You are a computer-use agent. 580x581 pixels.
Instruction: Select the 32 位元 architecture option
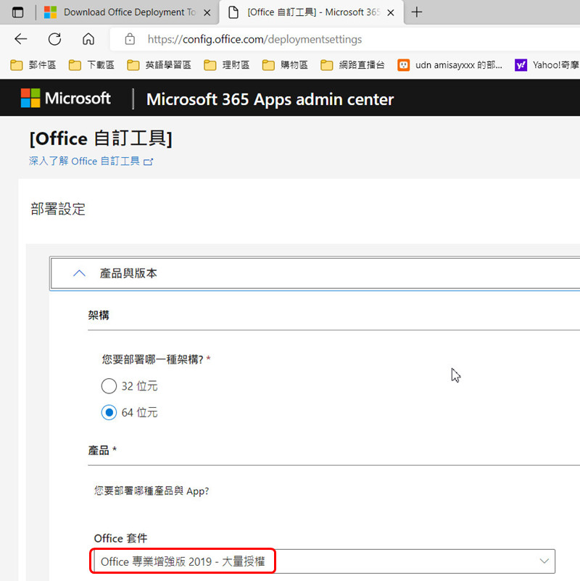point(109,386)
